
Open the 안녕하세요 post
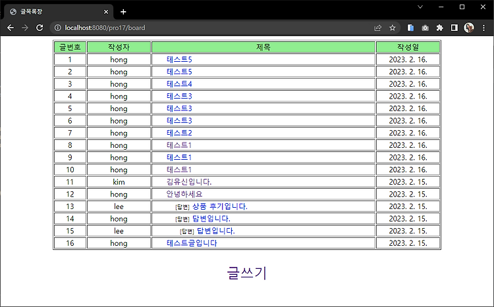pos(184,194)
